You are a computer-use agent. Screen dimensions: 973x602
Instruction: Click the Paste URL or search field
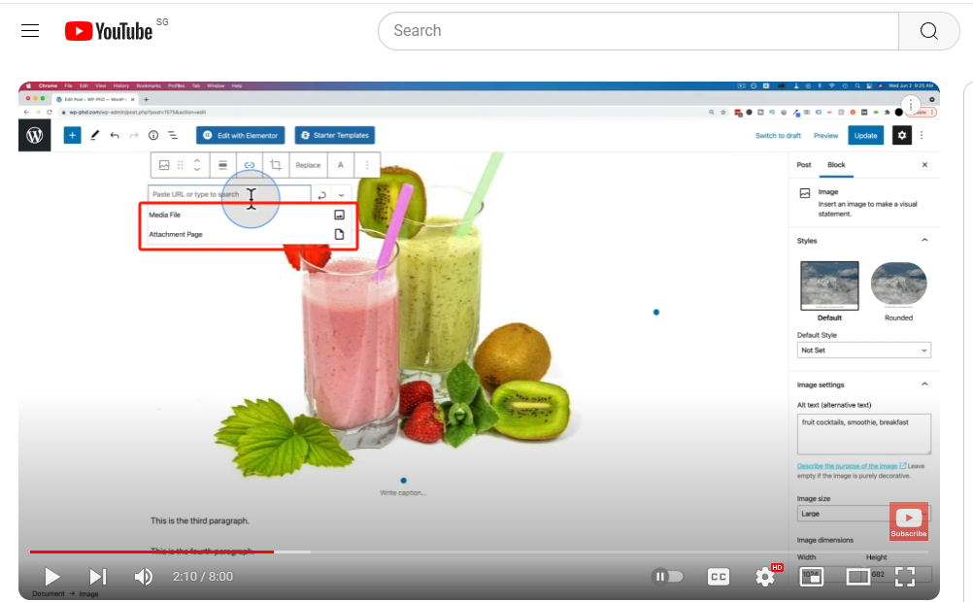(229, 194)
